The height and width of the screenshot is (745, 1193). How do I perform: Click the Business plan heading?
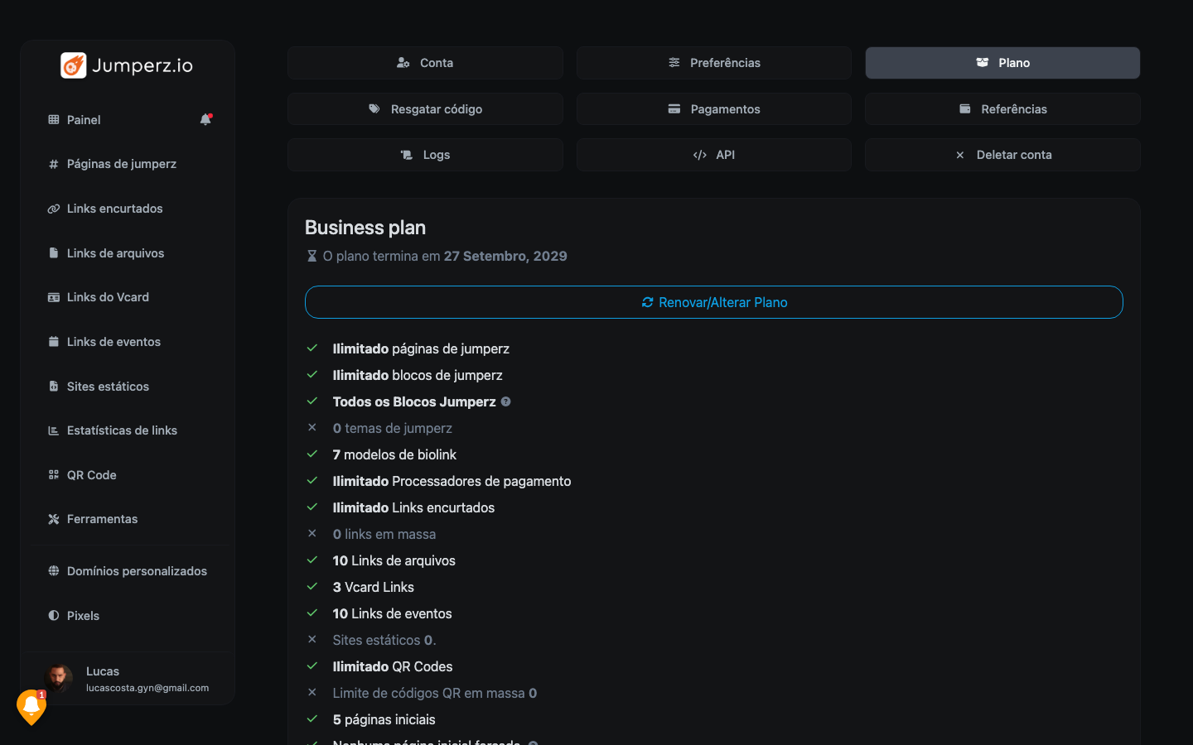(365, 228)
